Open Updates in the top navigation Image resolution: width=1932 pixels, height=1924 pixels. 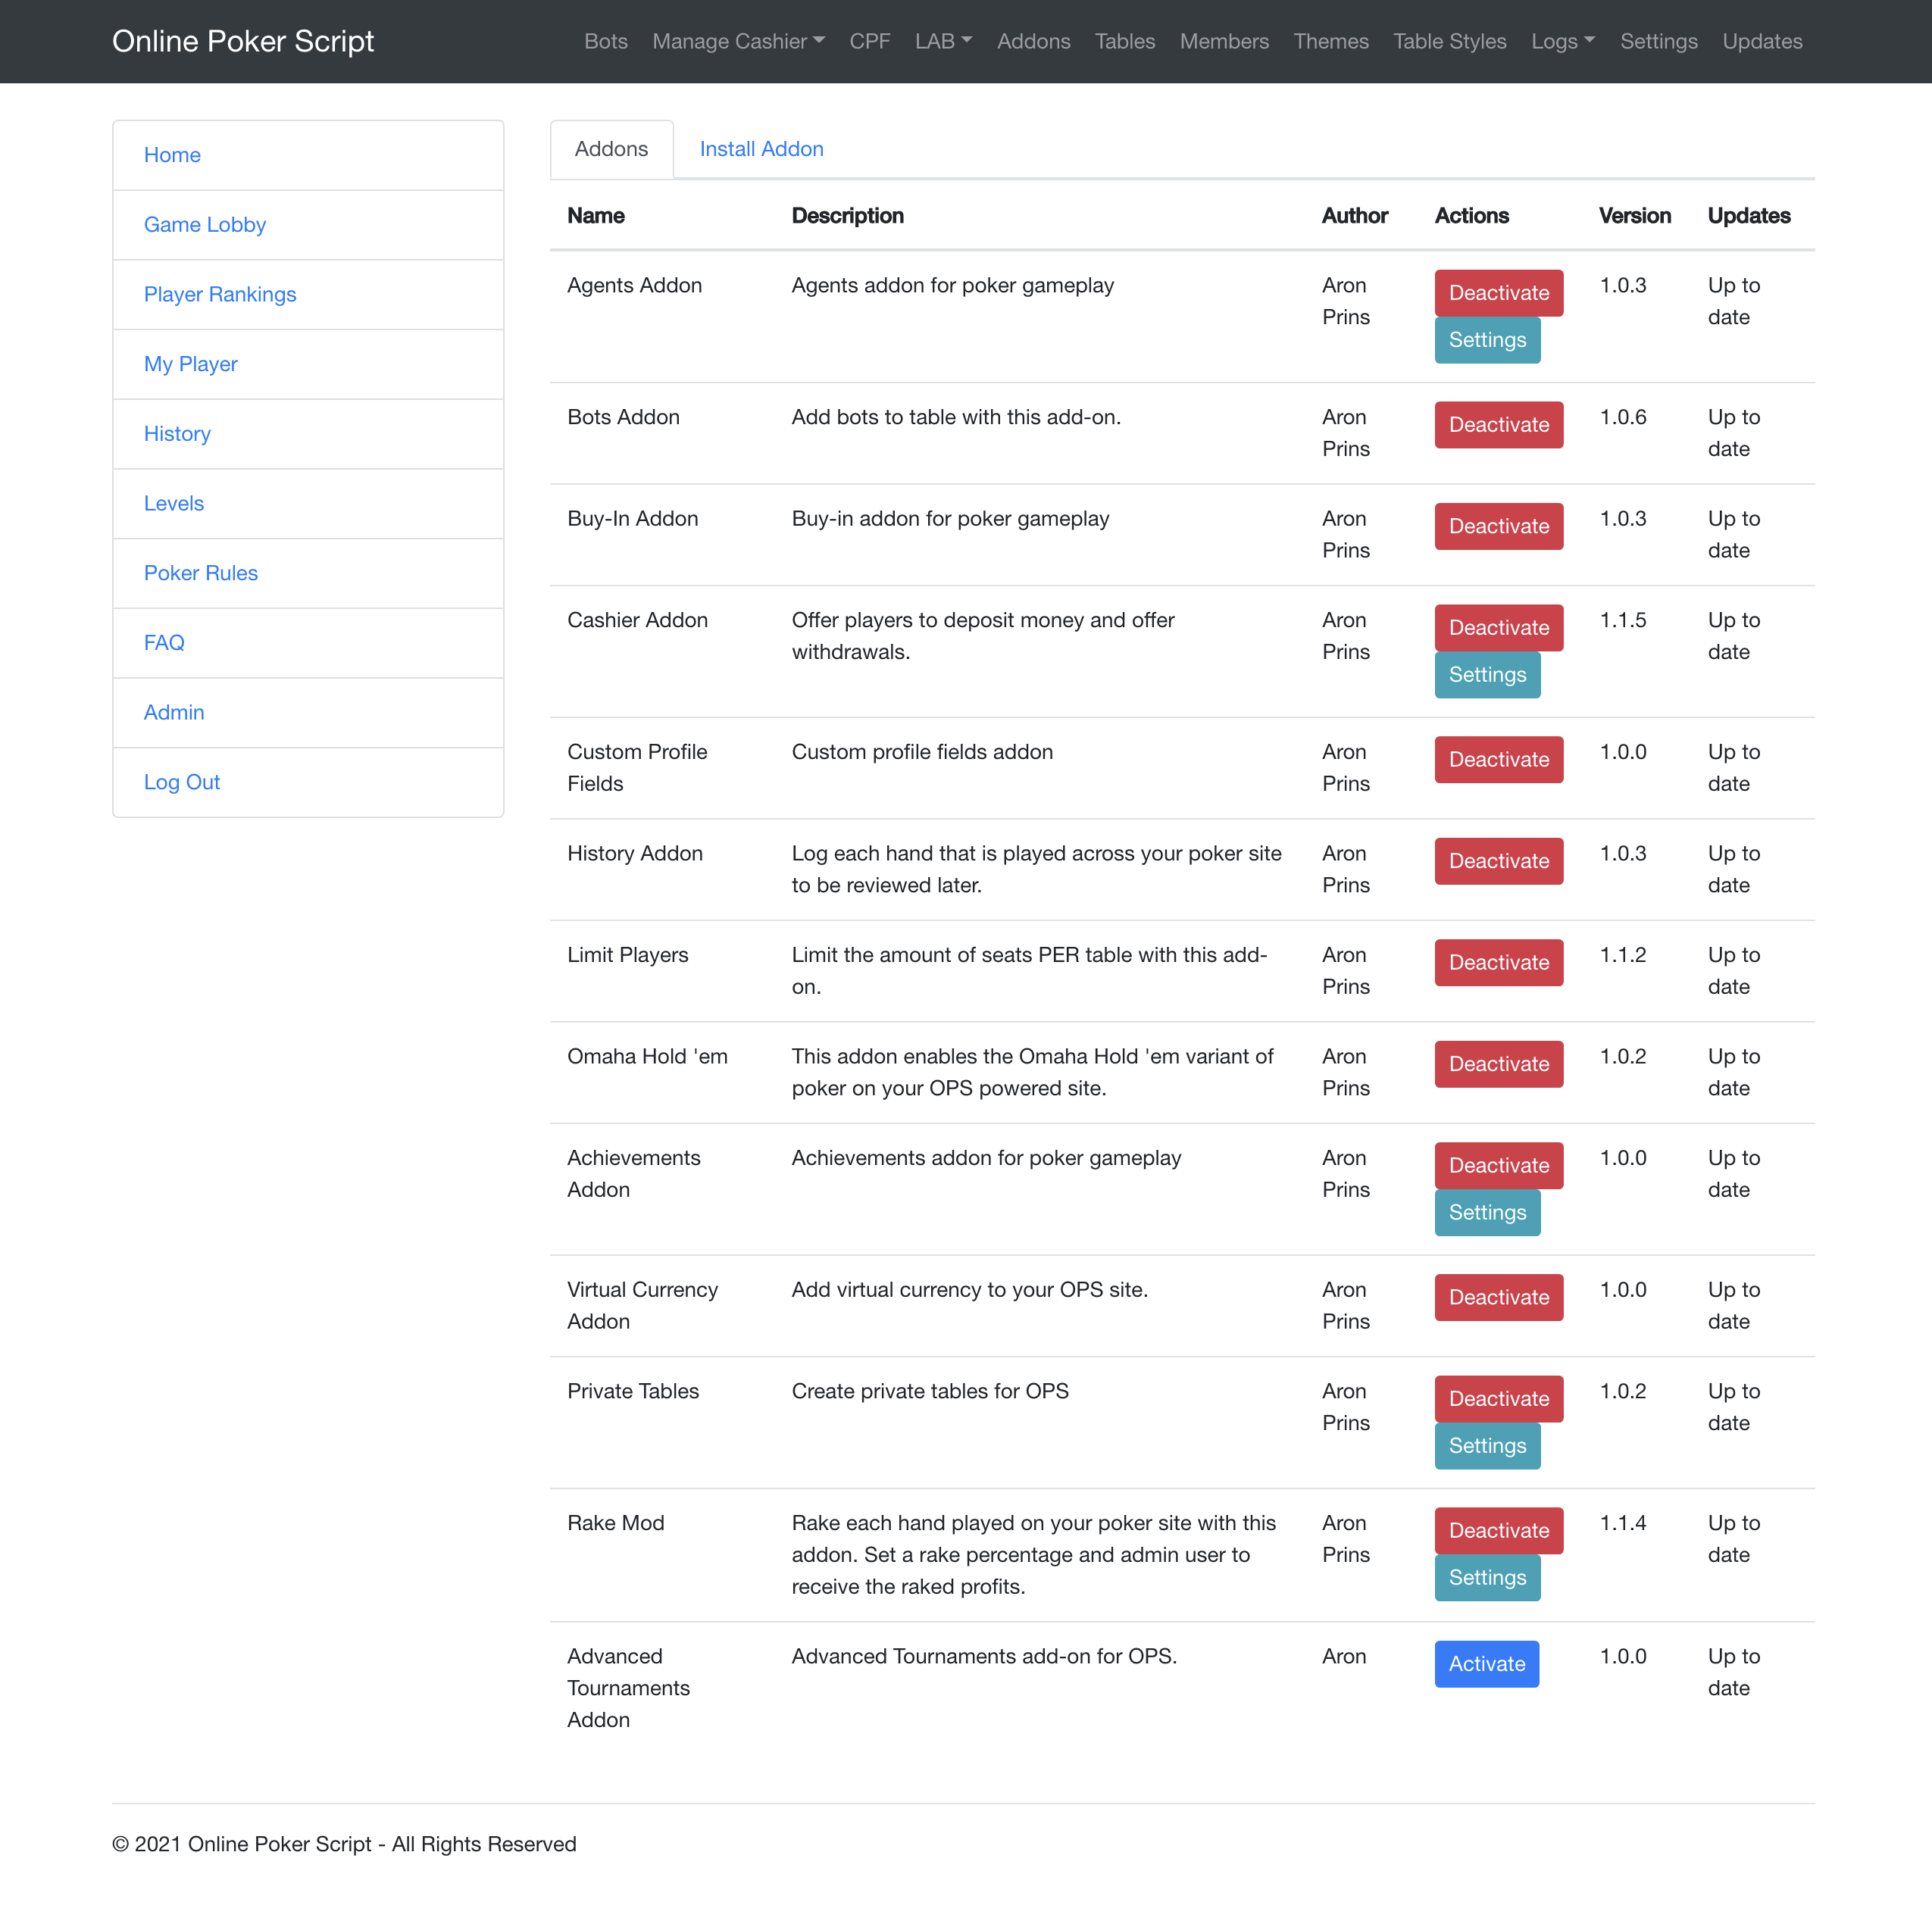pyautogui.click(x=1762, y=41)
